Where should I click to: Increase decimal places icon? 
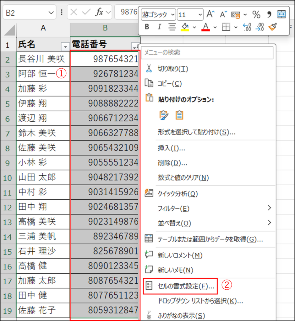[247, 27]
